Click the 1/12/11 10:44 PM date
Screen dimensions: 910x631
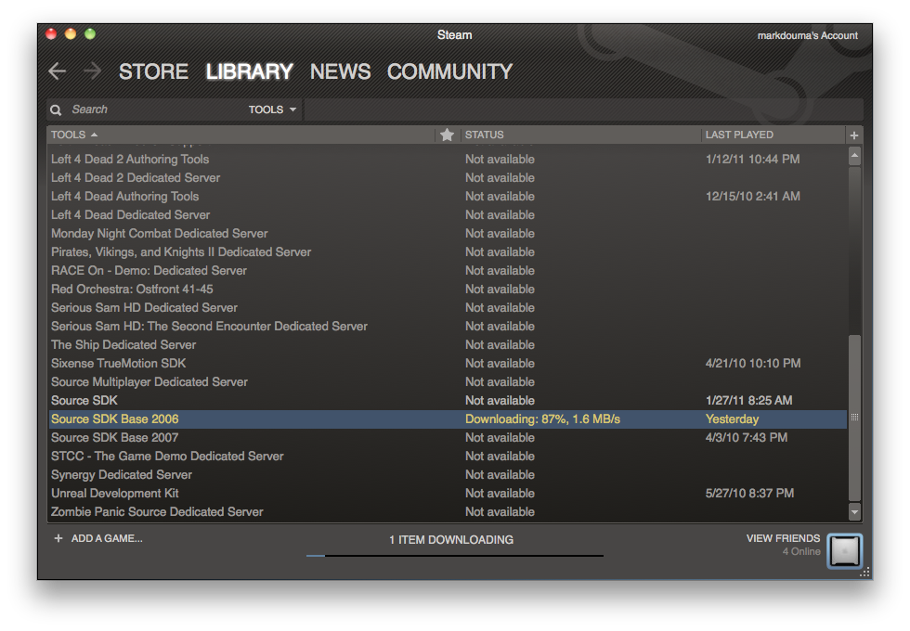pos(753,159)
